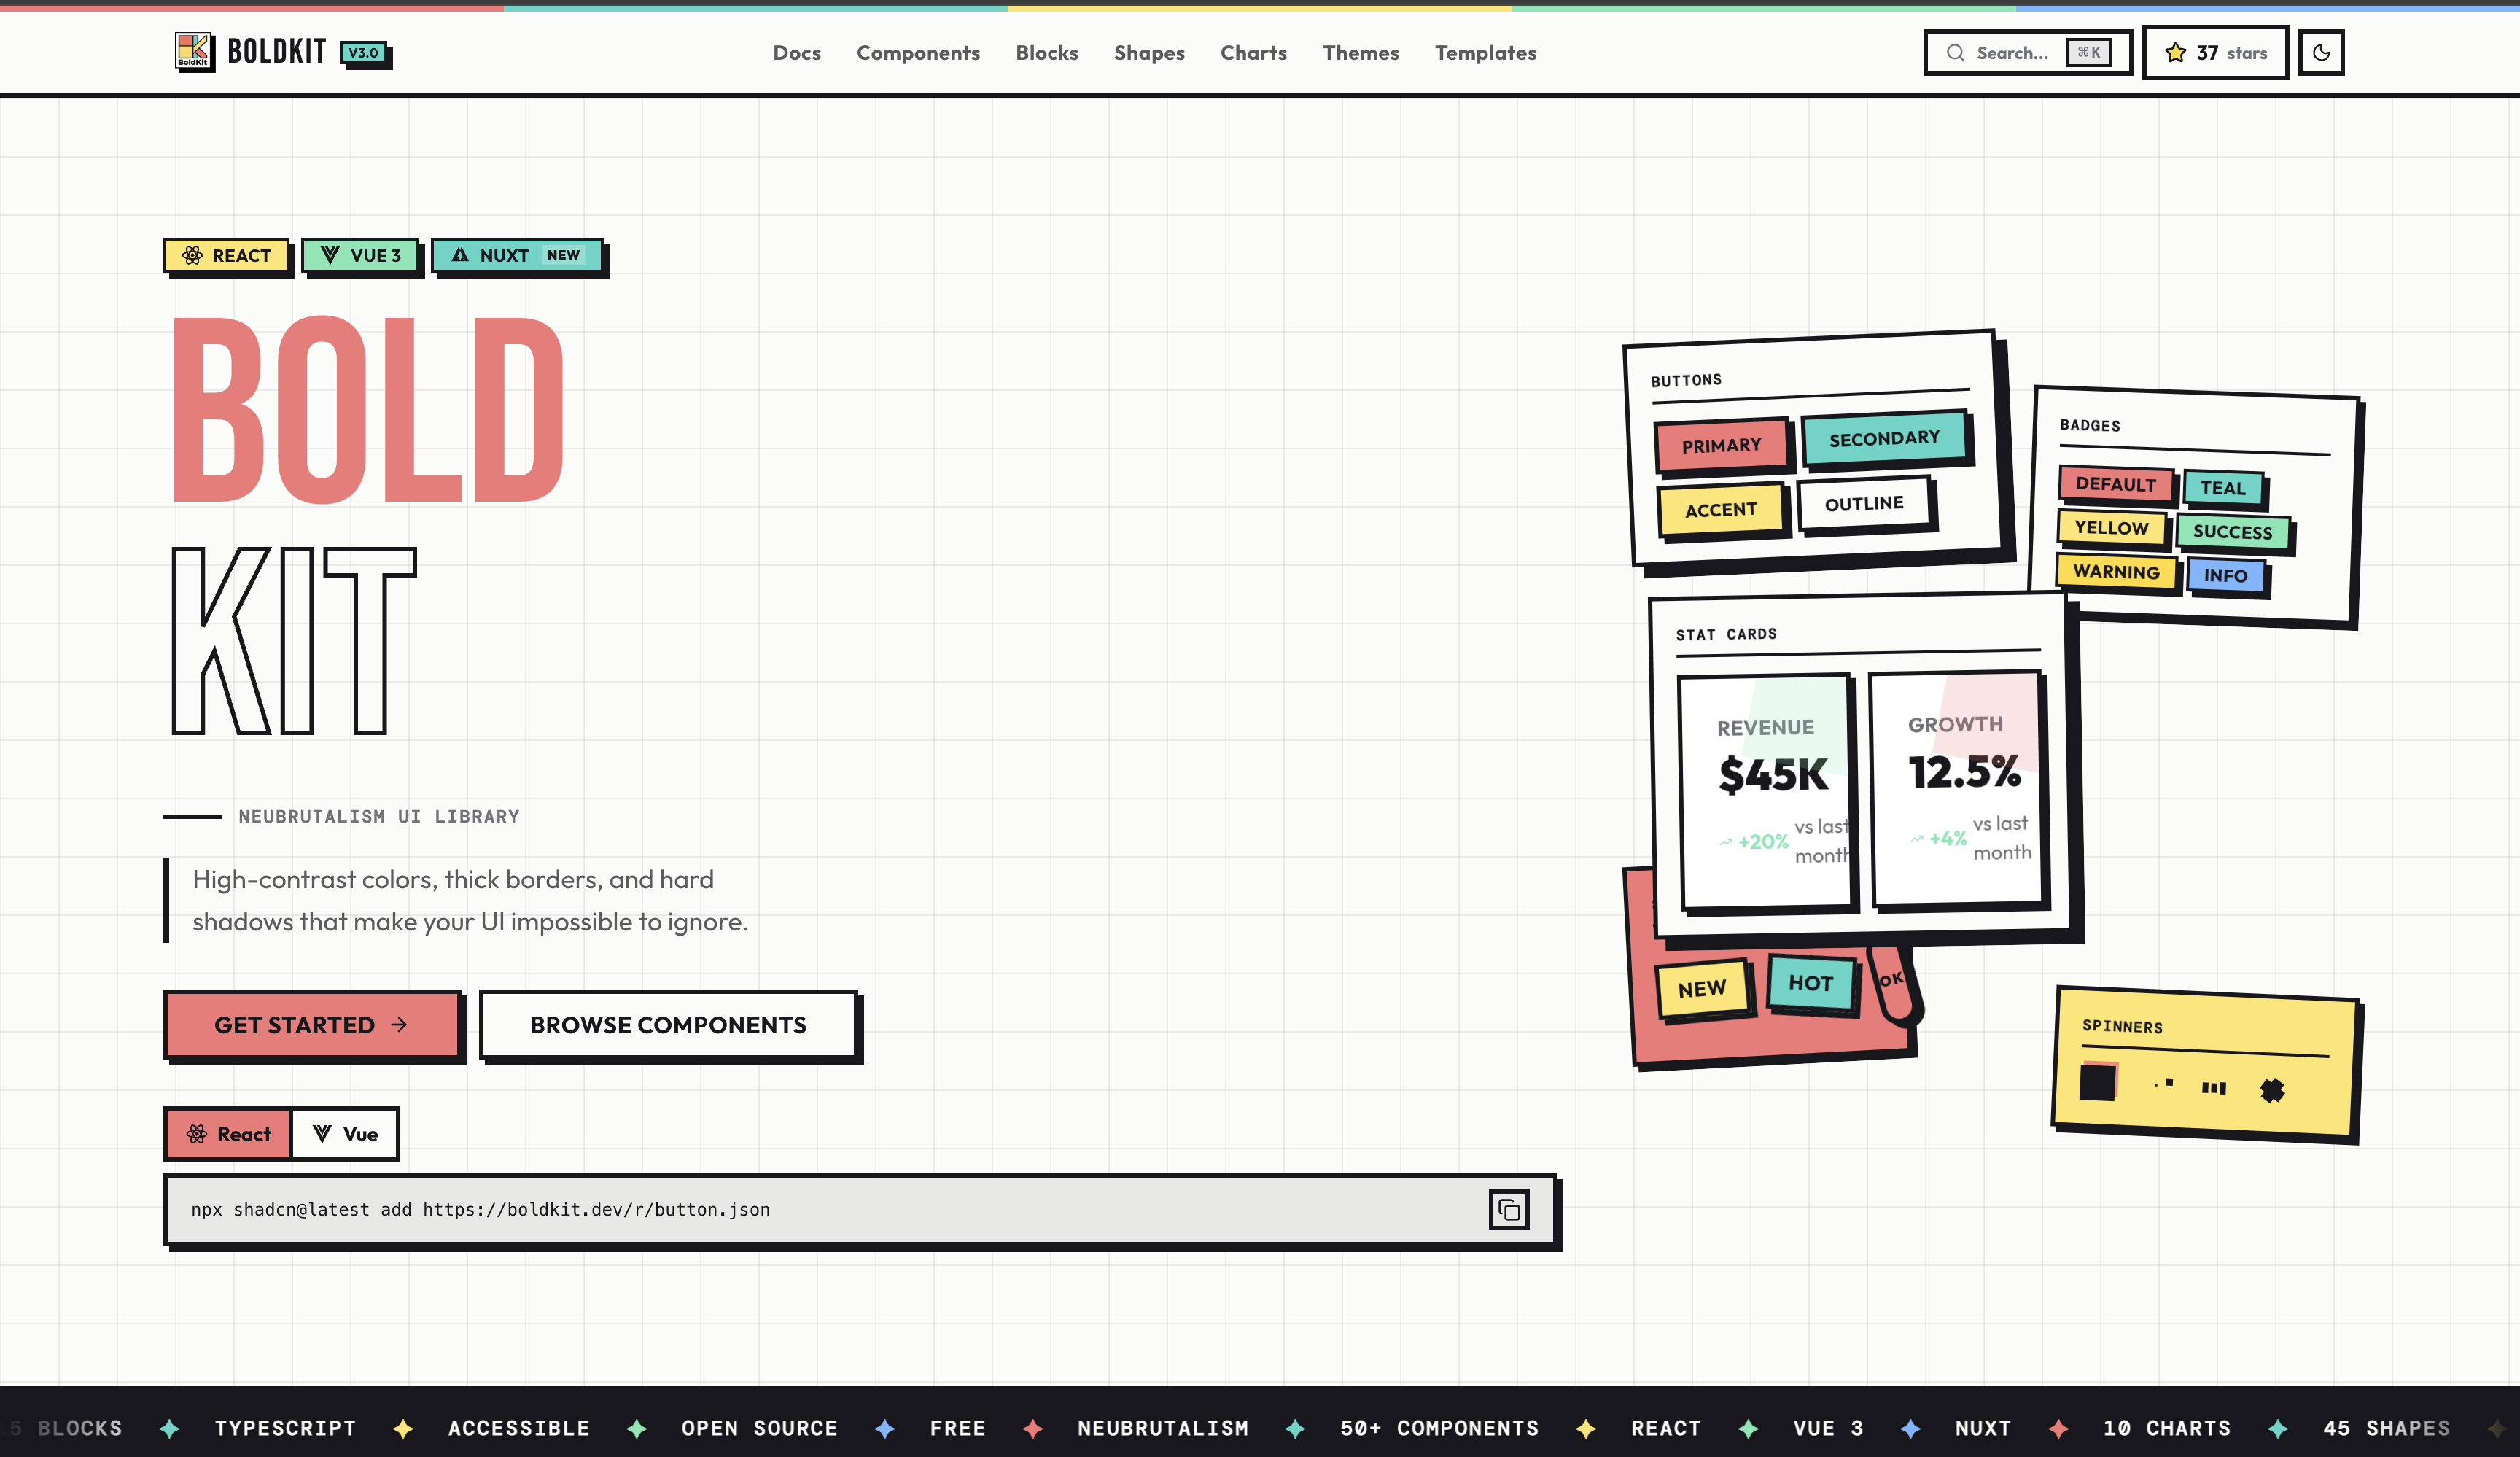Click the BoldKit logo icon
2520x1457 pixels.
point(194,51)
